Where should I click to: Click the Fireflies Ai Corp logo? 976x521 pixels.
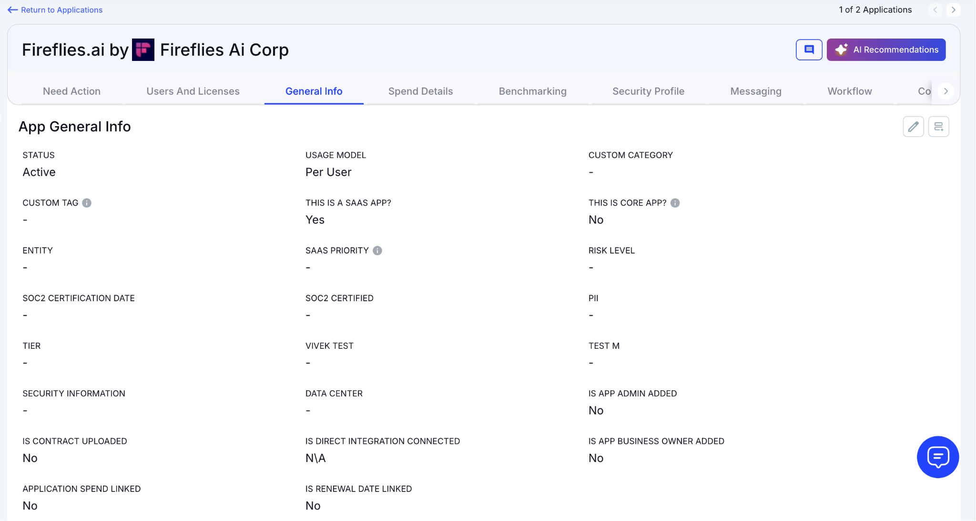143,49
